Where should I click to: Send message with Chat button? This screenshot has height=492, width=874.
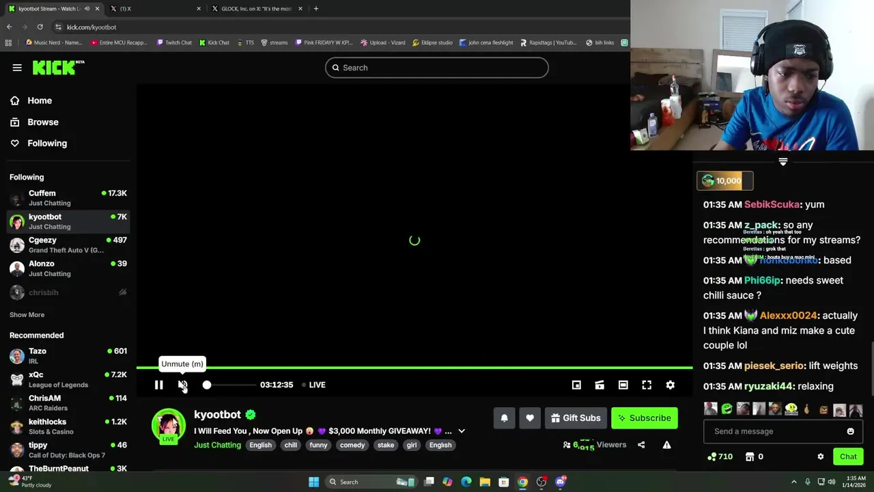[848, 456]
